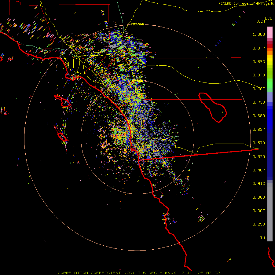
Task: Click the 0.733 legend value
Action: [x=259, y=102]
